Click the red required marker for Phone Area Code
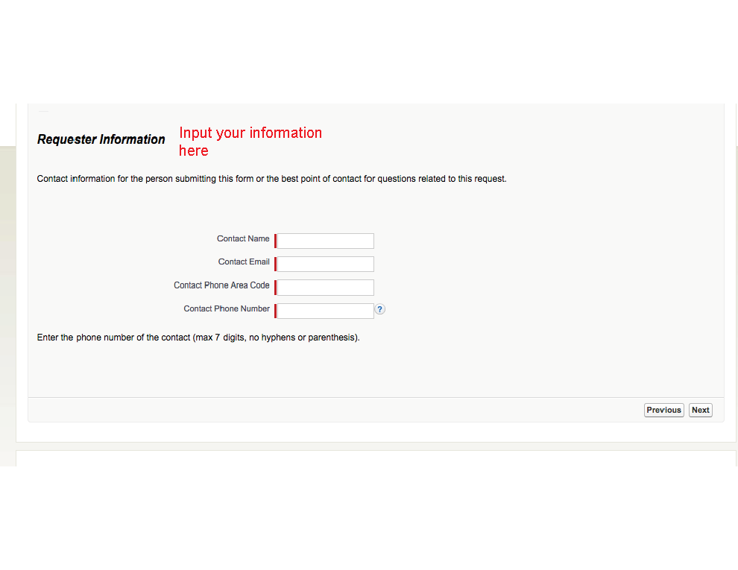The width and height of the screenshot is (738, 570). (275, 287)
